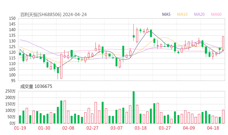The height and width of the screenshot is (135, 228).
Task: Click the 04-09 date axis label
Action: point(189,128)
